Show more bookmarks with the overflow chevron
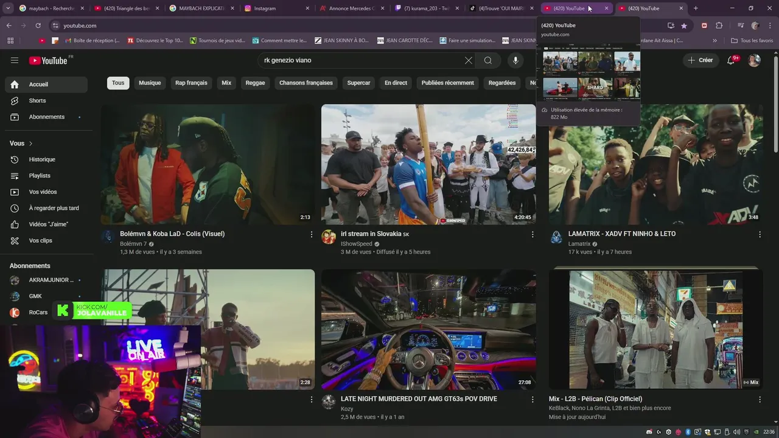779x438 pixels. click(x=716, y=41)
